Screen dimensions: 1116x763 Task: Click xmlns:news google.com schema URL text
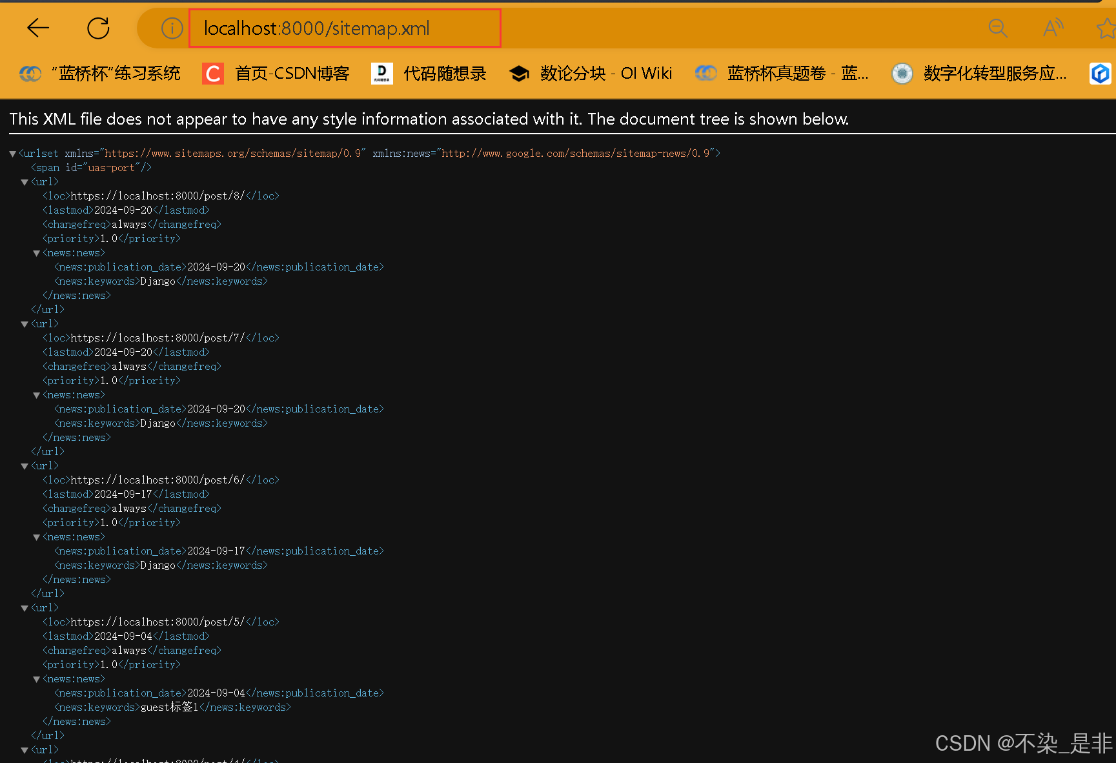576,153
